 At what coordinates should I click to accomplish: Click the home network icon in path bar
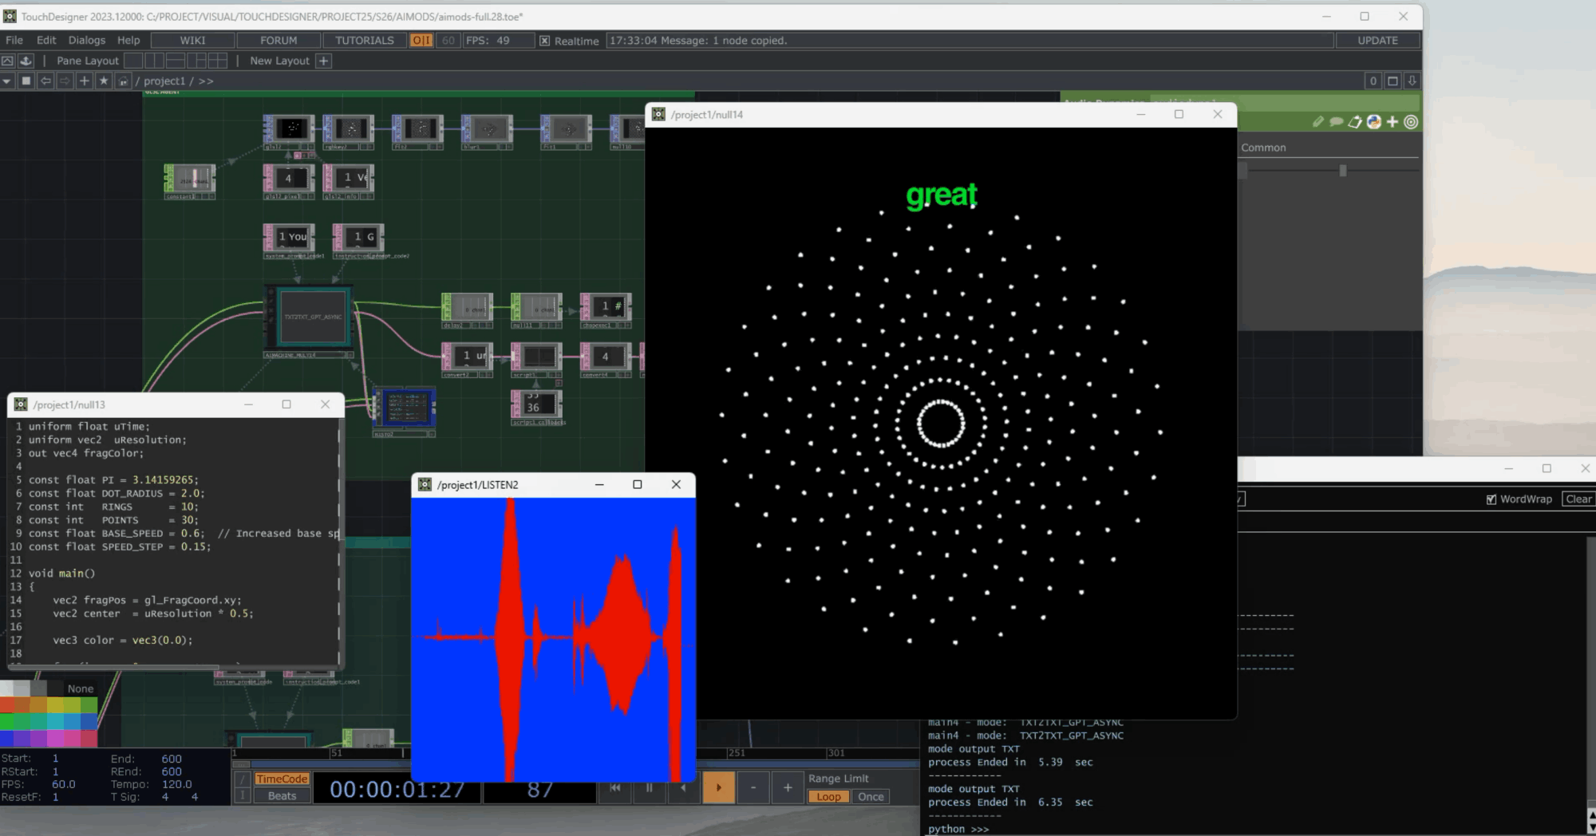[x=123, y=81]
